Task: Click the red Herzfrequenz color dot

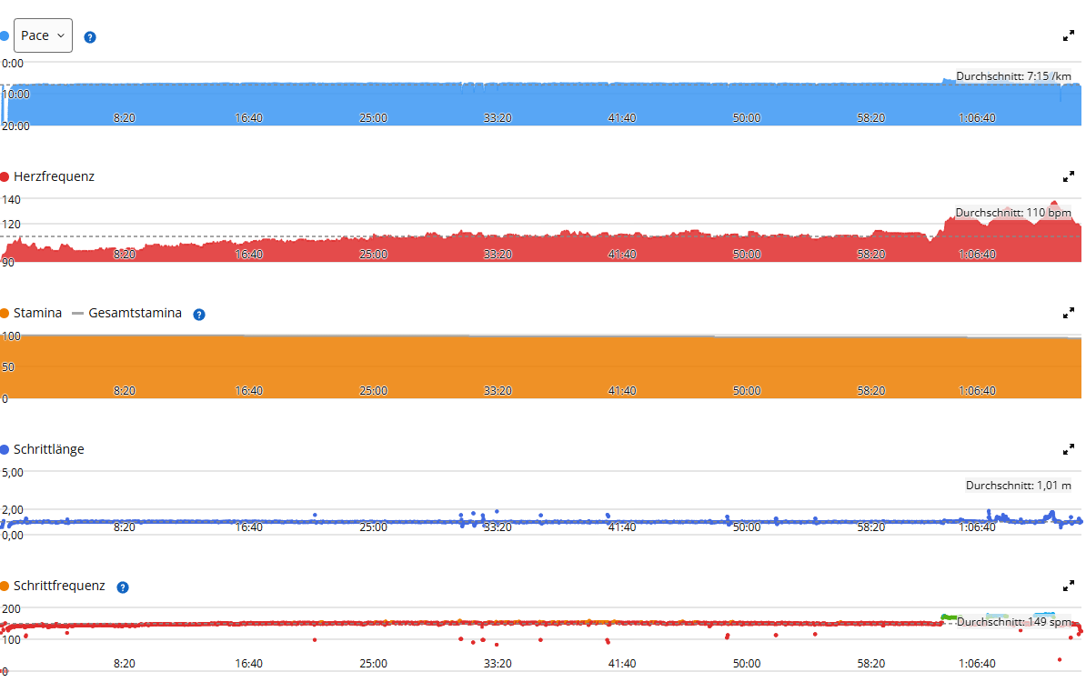Action: [x=5, y=176]
